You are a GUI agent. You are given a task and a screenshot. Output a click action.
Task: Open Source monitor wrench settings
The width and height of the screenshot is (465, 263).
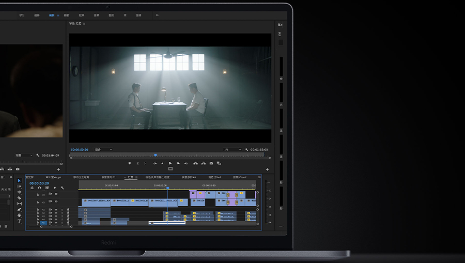[38, 155]
